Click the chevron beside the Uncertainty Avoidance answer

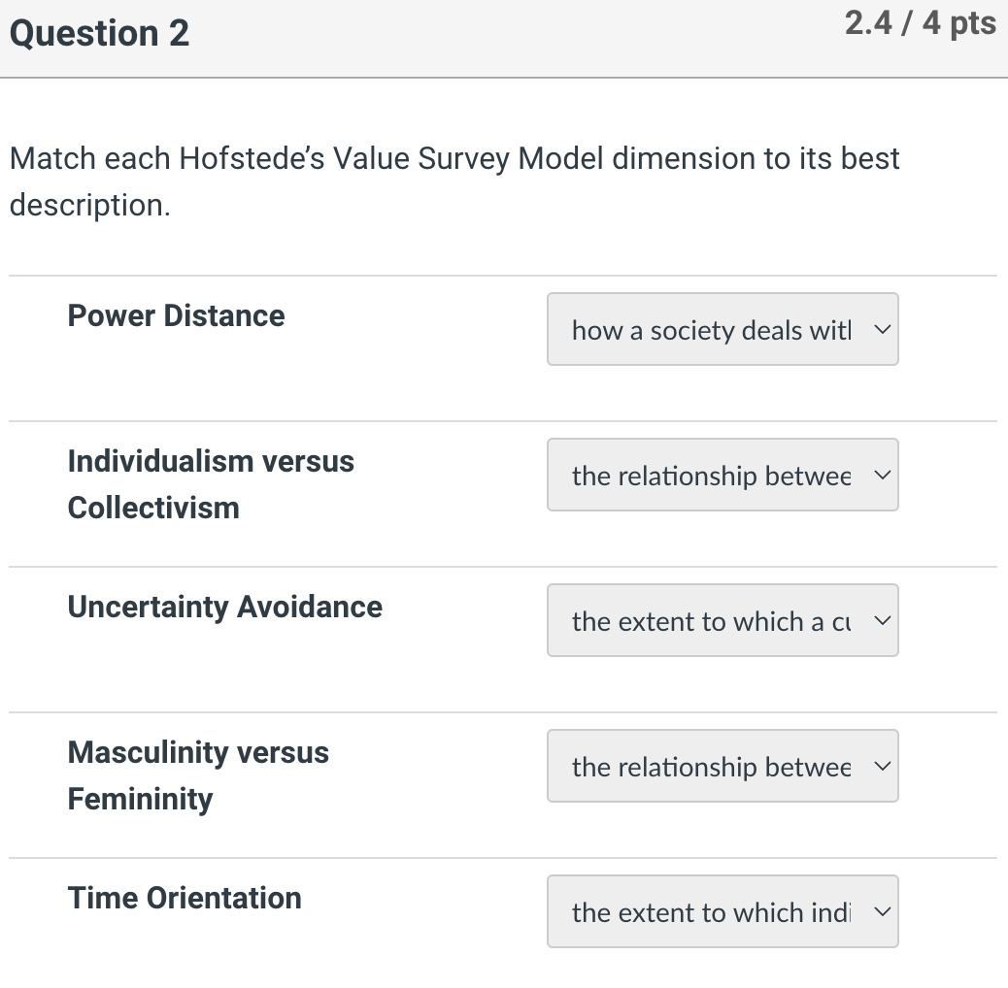point(882,620)
